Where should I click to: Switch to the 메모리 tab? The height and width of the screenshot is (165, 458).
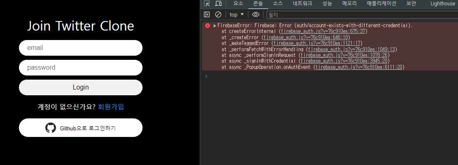(350, 4)
